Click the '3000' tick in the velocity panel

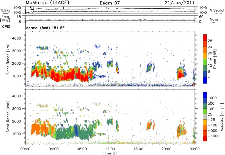click(x=16, y=109)
